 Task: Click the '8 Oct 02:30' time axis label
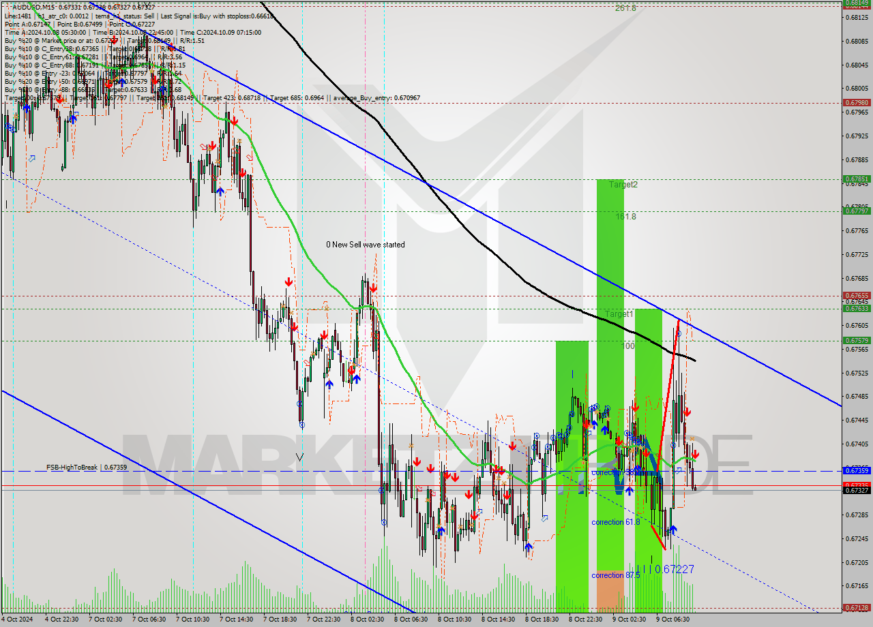(367, 620)
